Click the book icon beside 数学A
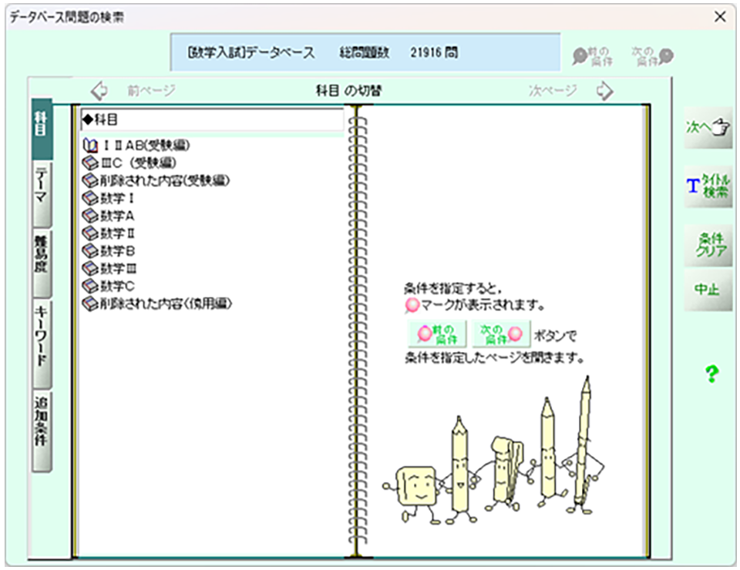The height and width of the screenshot is (570, 740). pyautogui.click(x=90, y=216)
